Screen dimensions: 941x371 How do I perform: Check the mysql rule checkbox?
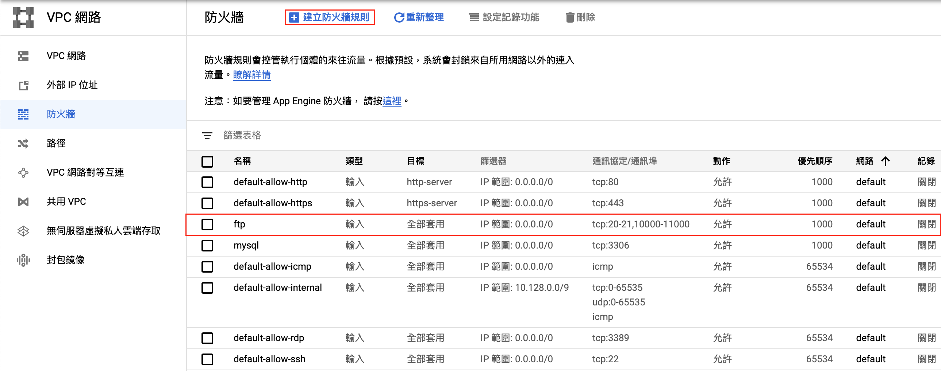pos(207,246)
